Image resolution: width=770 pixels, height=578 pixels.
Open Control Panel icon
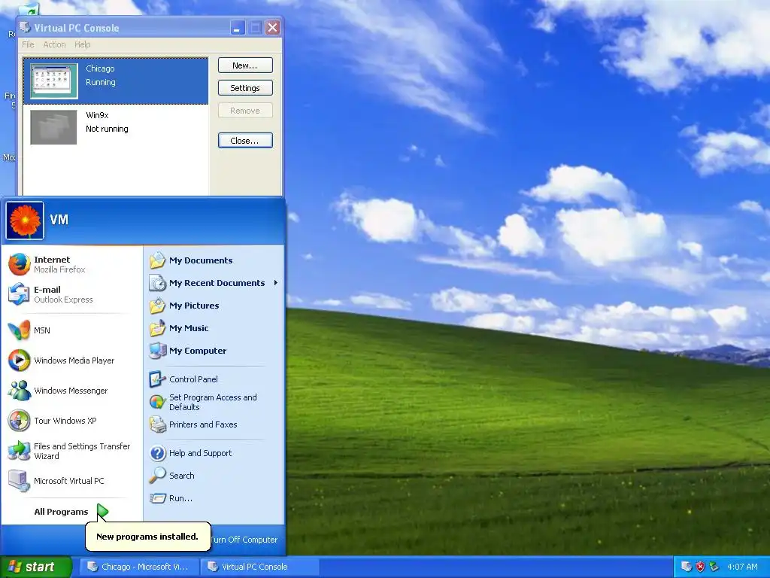(158, 379)
